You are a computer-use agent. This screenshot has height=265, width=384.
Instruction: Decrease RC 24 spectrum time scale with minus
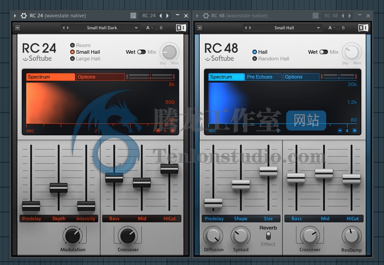[157, 131]
